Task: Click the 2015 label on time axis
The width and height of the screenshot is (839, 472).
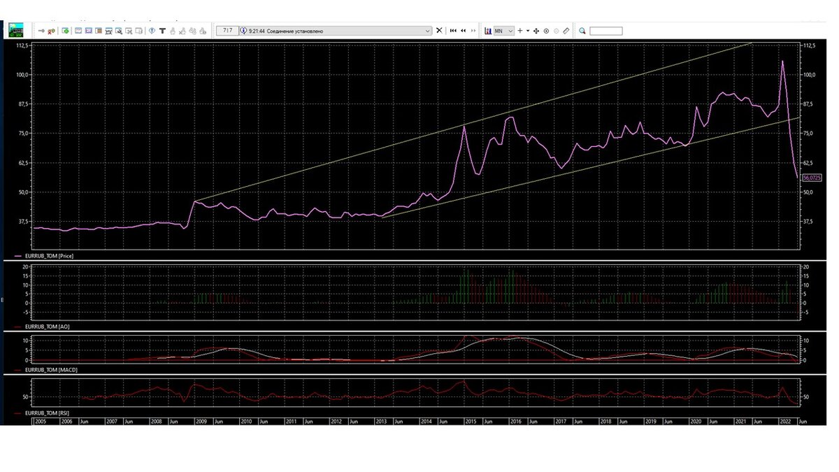Action: (471, 422)
